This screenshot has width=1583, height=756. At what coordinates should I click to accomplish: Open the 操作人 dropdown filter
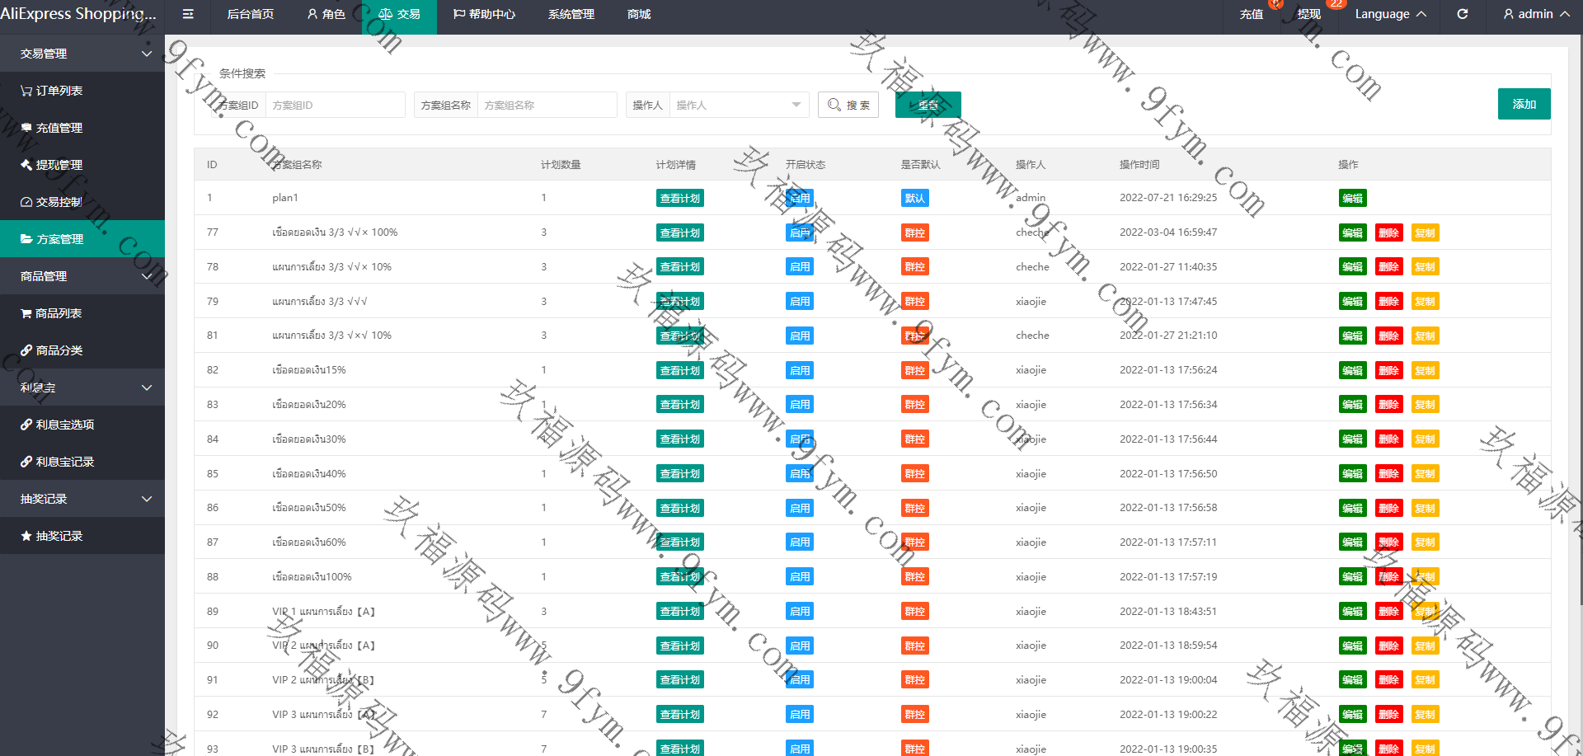(x=738, y=105)
